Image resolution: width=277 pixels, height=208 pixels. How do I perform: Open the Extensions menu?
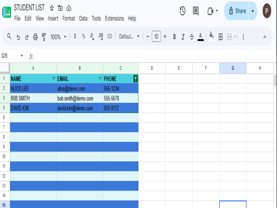(114, 18)
